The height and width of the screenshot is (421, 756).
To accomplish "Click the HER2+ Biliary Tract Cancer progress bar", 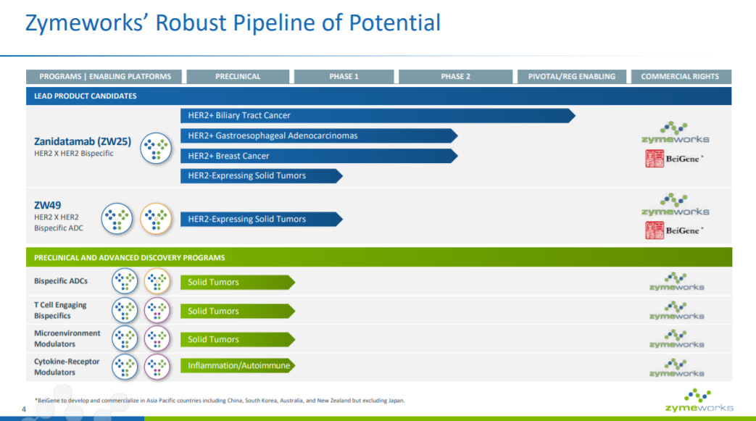I will (378, 116).
